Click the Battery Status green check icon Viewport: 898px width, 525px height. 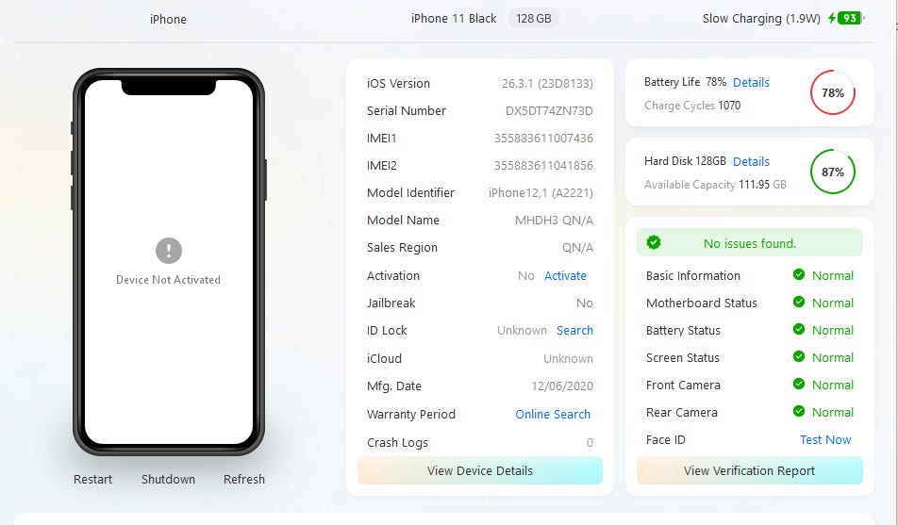pos(799,329)
